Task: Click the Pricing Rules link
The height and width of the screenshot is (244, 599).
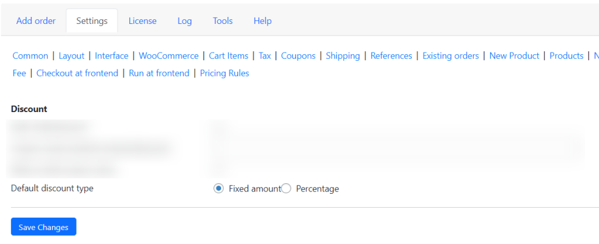Action: pos(225,73)
